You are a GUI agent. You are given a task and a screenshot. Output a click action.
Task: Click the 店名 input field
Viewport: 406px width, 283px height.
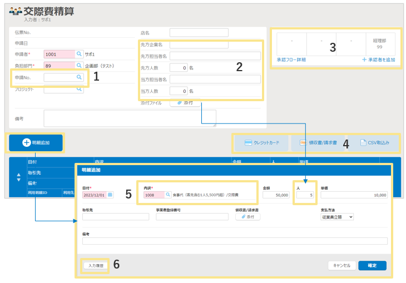199,33
